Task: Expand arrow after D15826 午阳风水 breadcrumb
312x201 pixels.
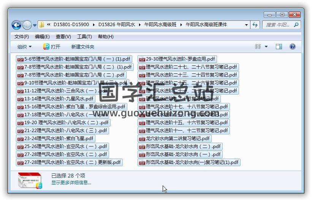Action: coord(140,25)
